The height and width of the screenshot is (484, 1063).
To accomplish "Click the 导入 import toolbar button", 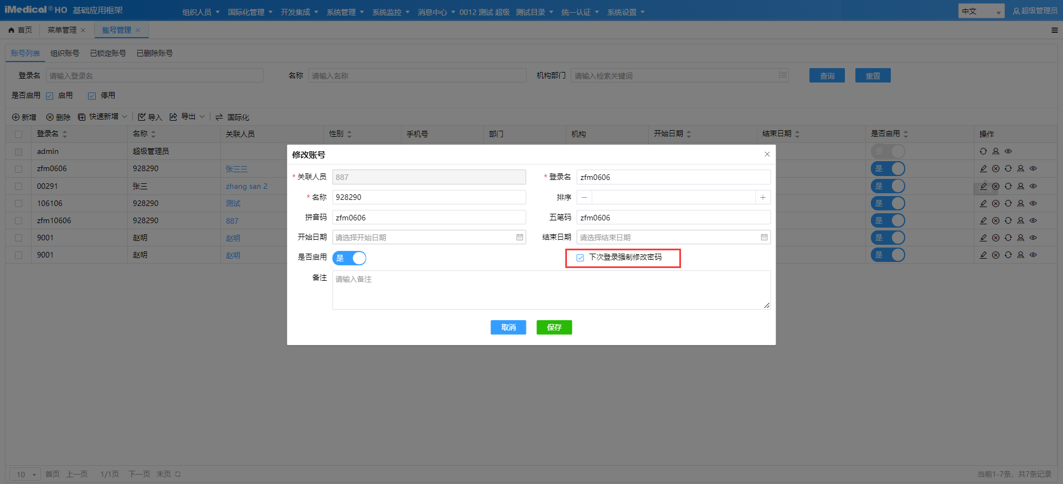I will (x=150, y=117).
